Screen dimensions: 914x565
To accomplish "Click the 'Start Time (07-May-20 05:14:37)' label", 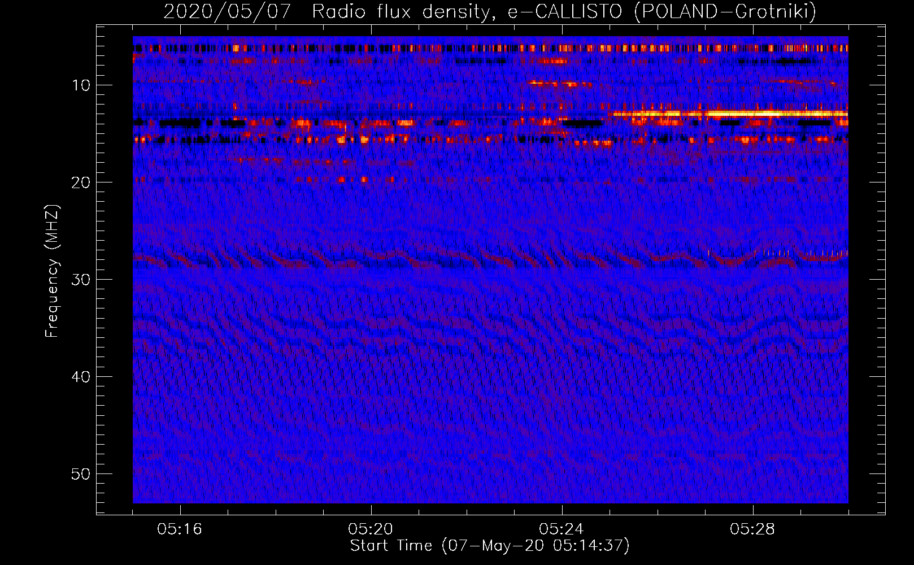I will tap(490, 546).
